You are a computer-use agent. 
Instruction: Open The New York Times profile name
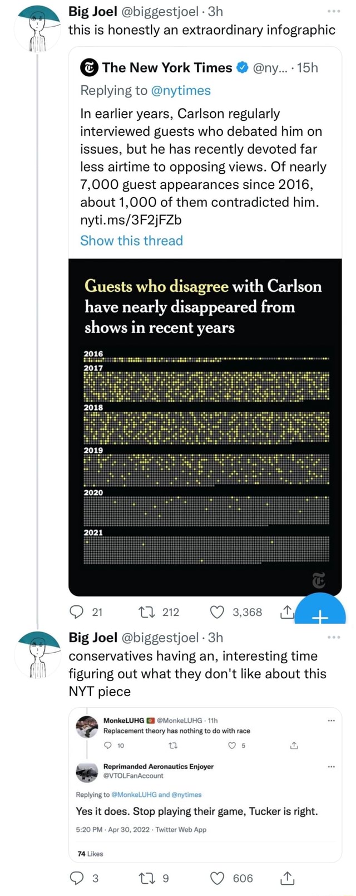[167, 68]
